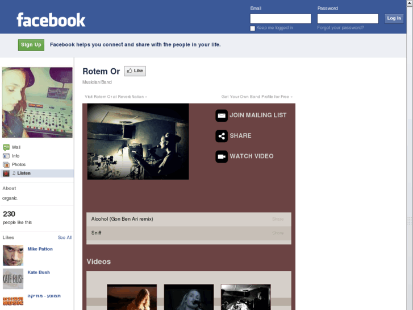Open Visit Rotem Or at ReverbNation link

click(116, 97)
